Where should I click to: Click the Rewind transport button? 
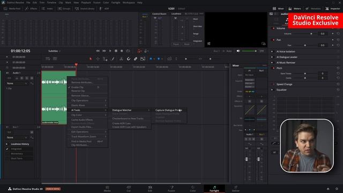pos(98,51)
